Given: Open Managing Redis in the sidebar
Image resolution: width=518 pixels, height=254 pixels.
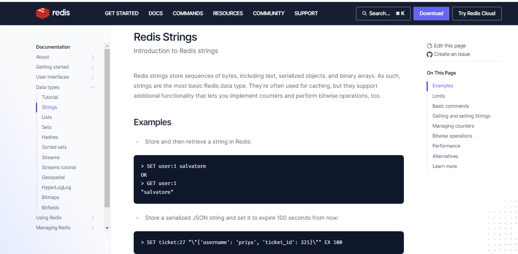Looking at the screenshot, I should pyautogui.click(x=53, y=228).
